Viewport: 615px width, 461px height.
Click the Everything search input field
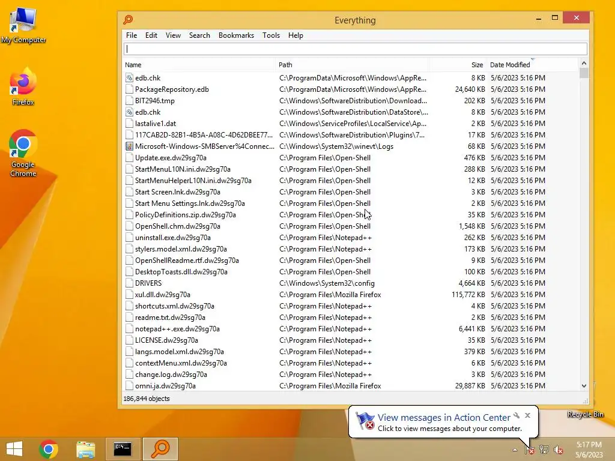(x=356, y=49)
